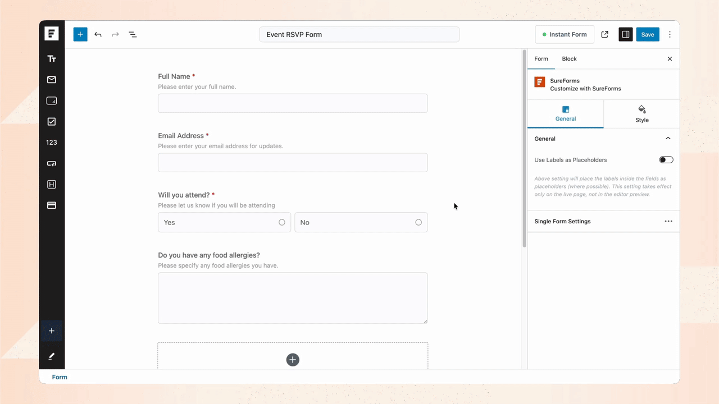Focus the Full Name input field
Image resolution: width=719 pixels, height=404 pixels.
click(293, 103)
